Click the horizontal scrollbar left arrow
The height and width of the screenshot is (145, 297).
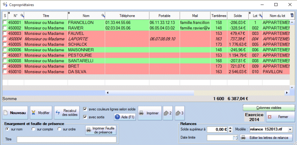point(107,93)
